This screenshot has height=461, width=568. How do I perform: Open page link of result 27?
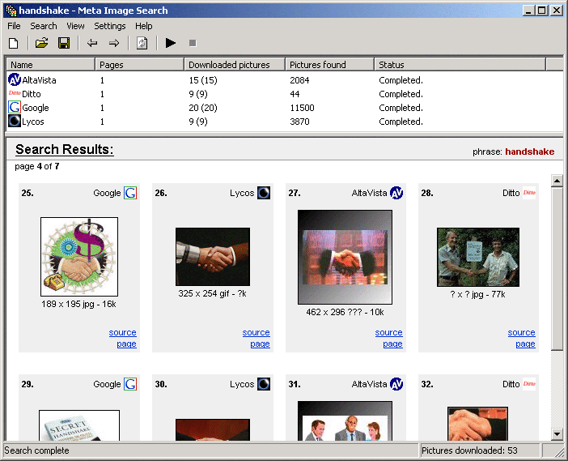point(392,344)
